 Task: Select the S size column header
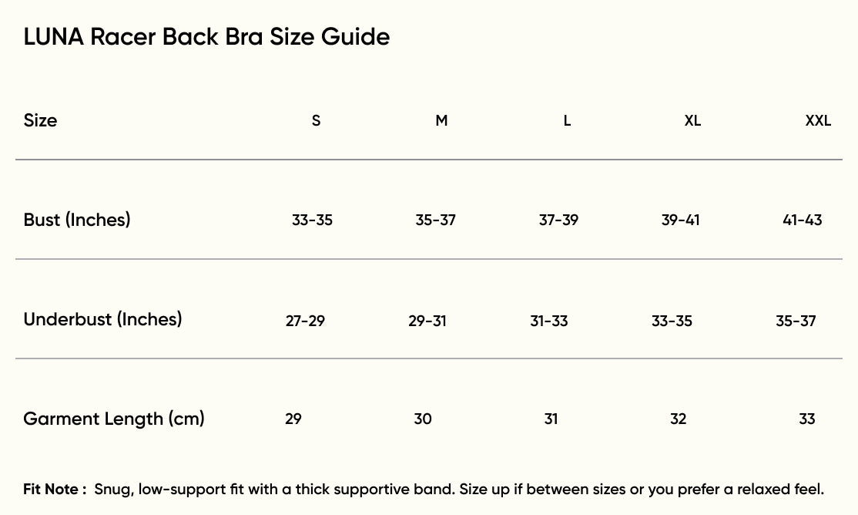(x=316, y=121)
